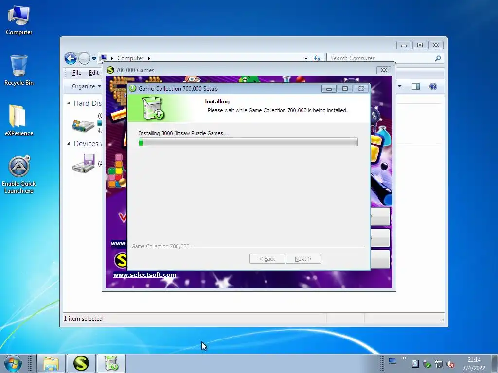The height and width of the screenshot is (373, 498).
Task: Toggle the preview pane icon
Action: 416,86
